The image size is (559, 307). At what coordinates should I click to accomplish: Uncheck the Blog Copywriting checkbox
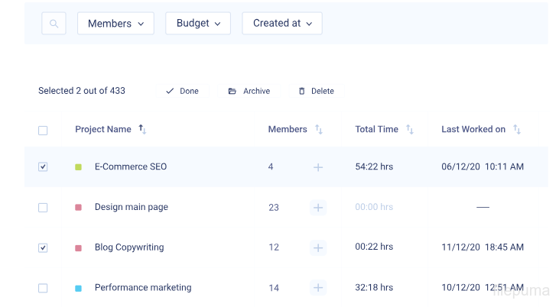(x=43, y=248)
